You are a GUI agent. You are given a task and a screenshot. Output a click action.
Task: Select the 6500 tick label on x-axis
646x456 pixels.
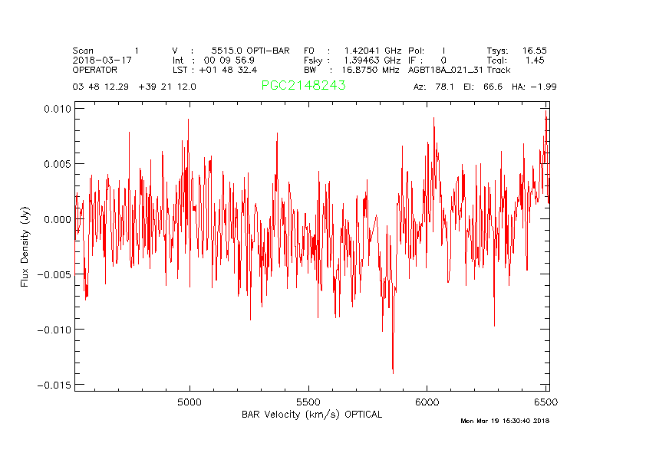pyautogui.click(x=543, y=402)
